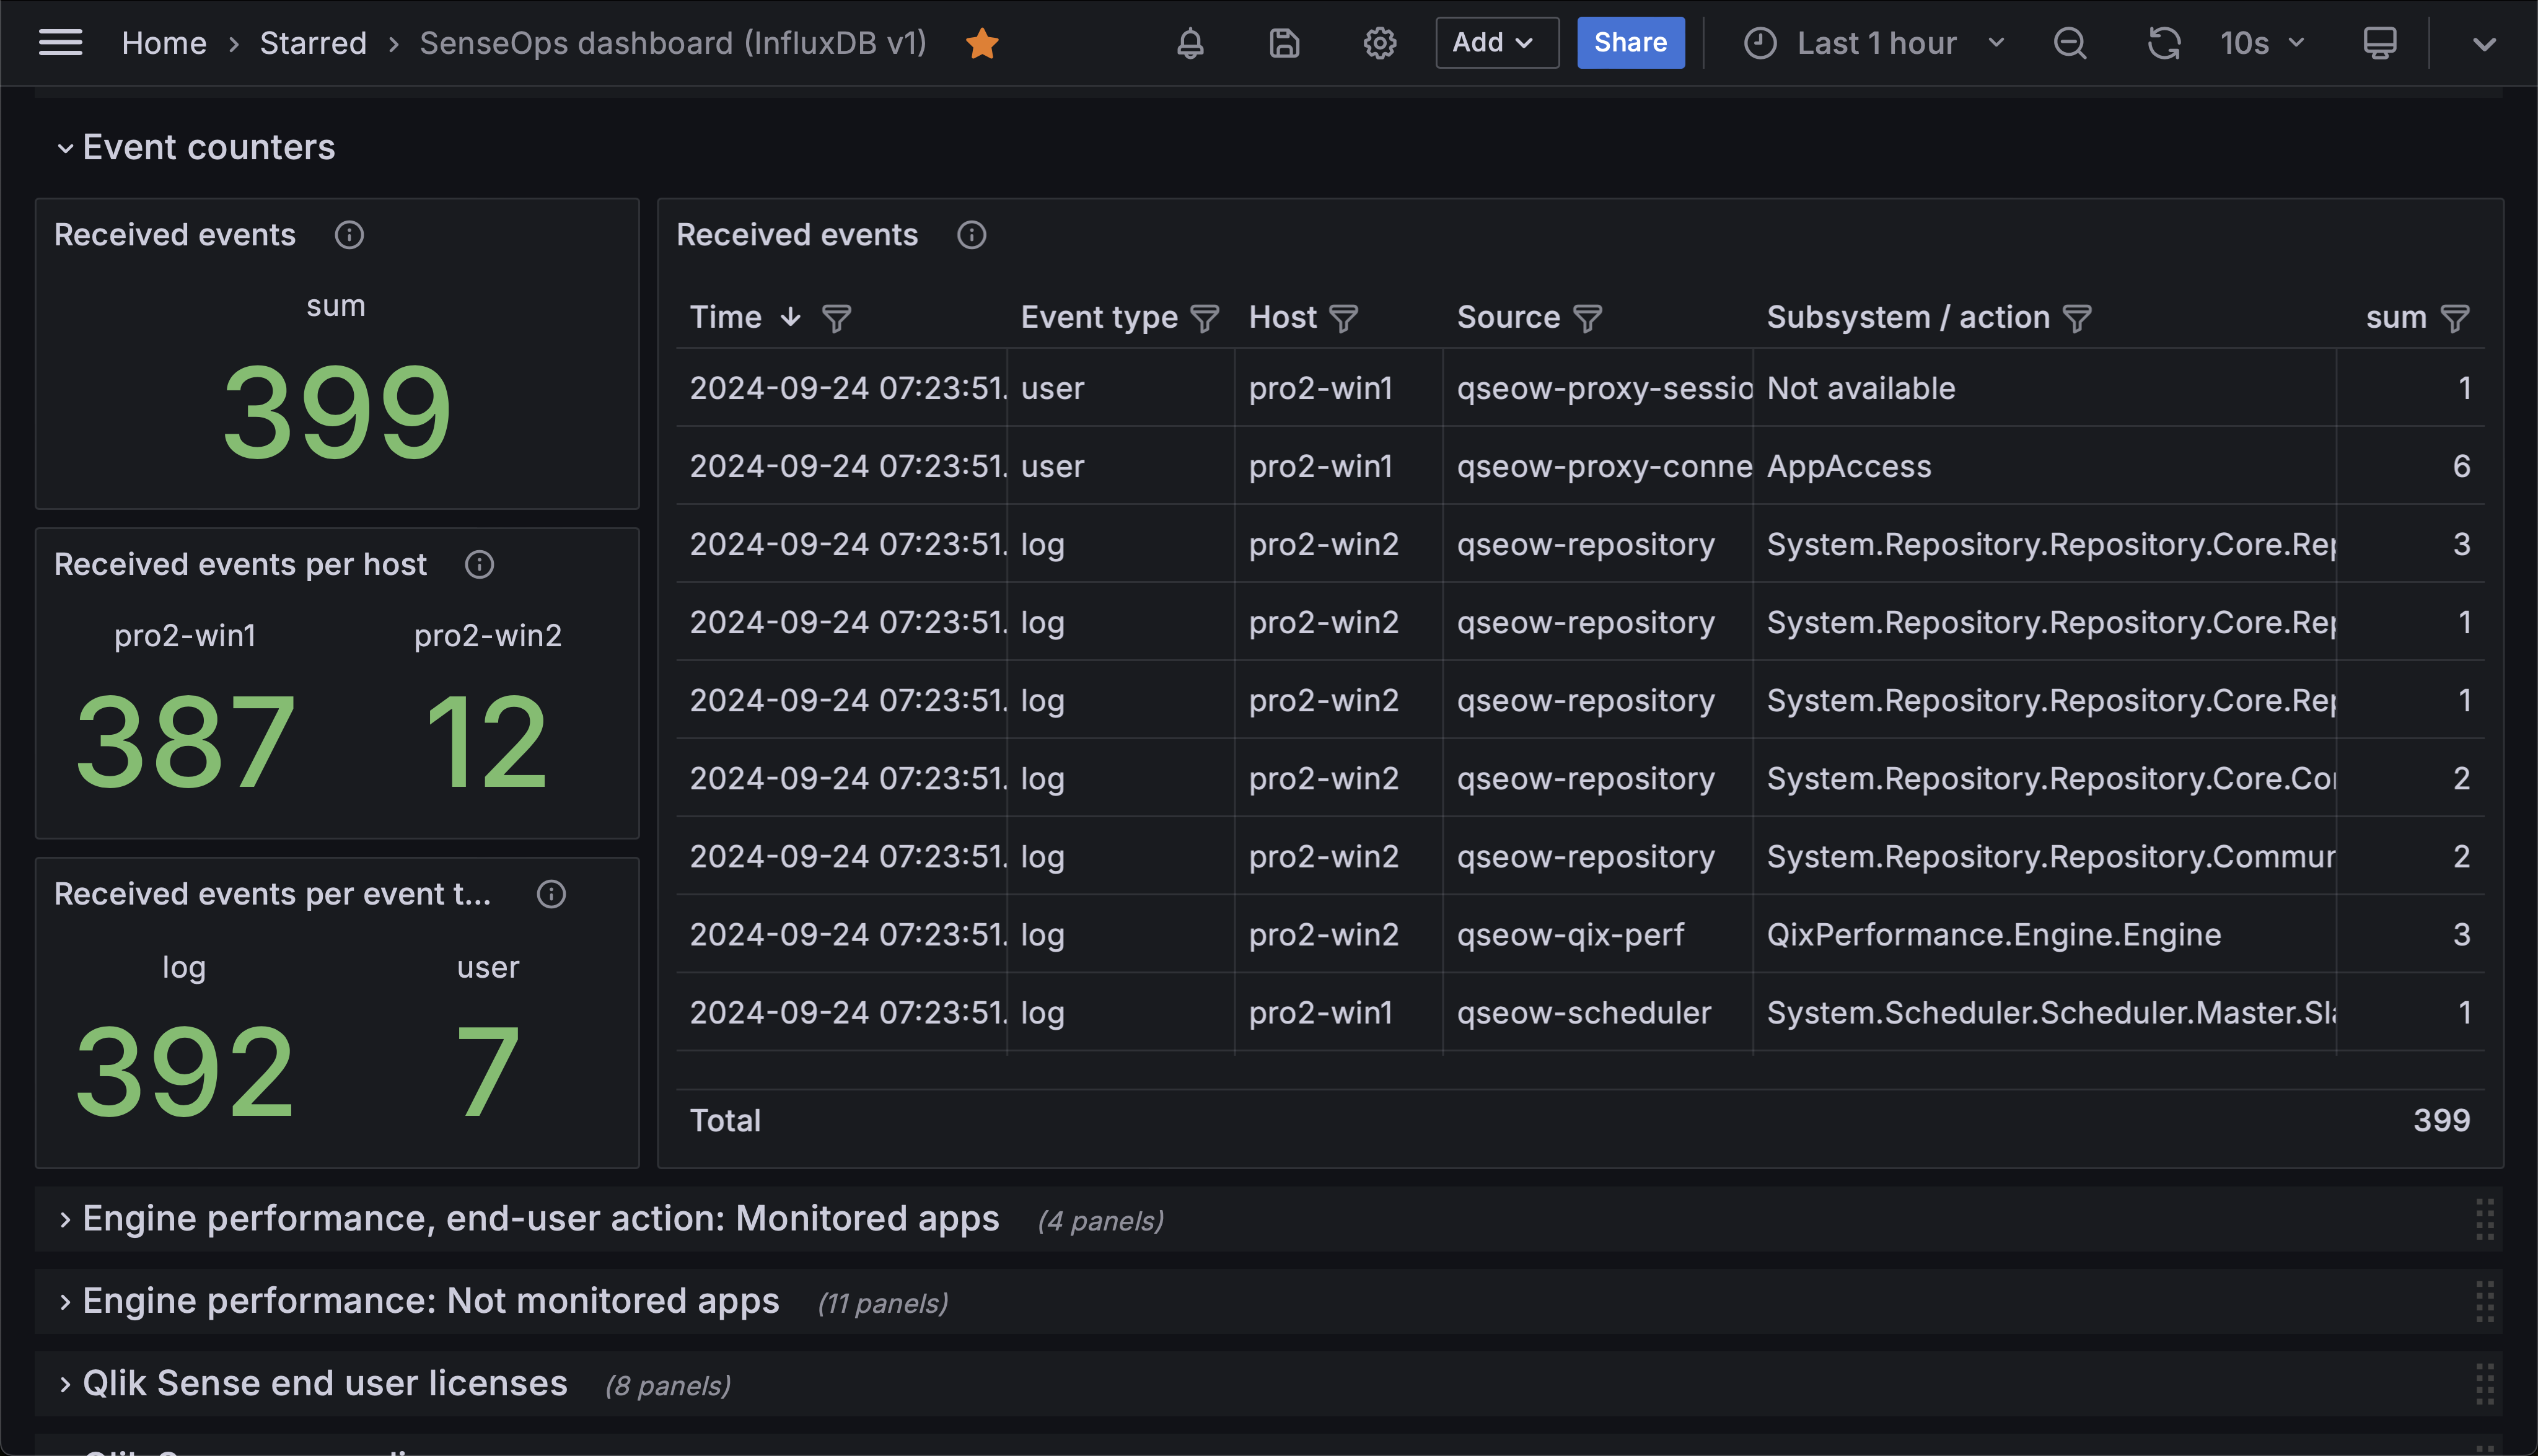Open the Add dropdown

tap(1496, 43)
